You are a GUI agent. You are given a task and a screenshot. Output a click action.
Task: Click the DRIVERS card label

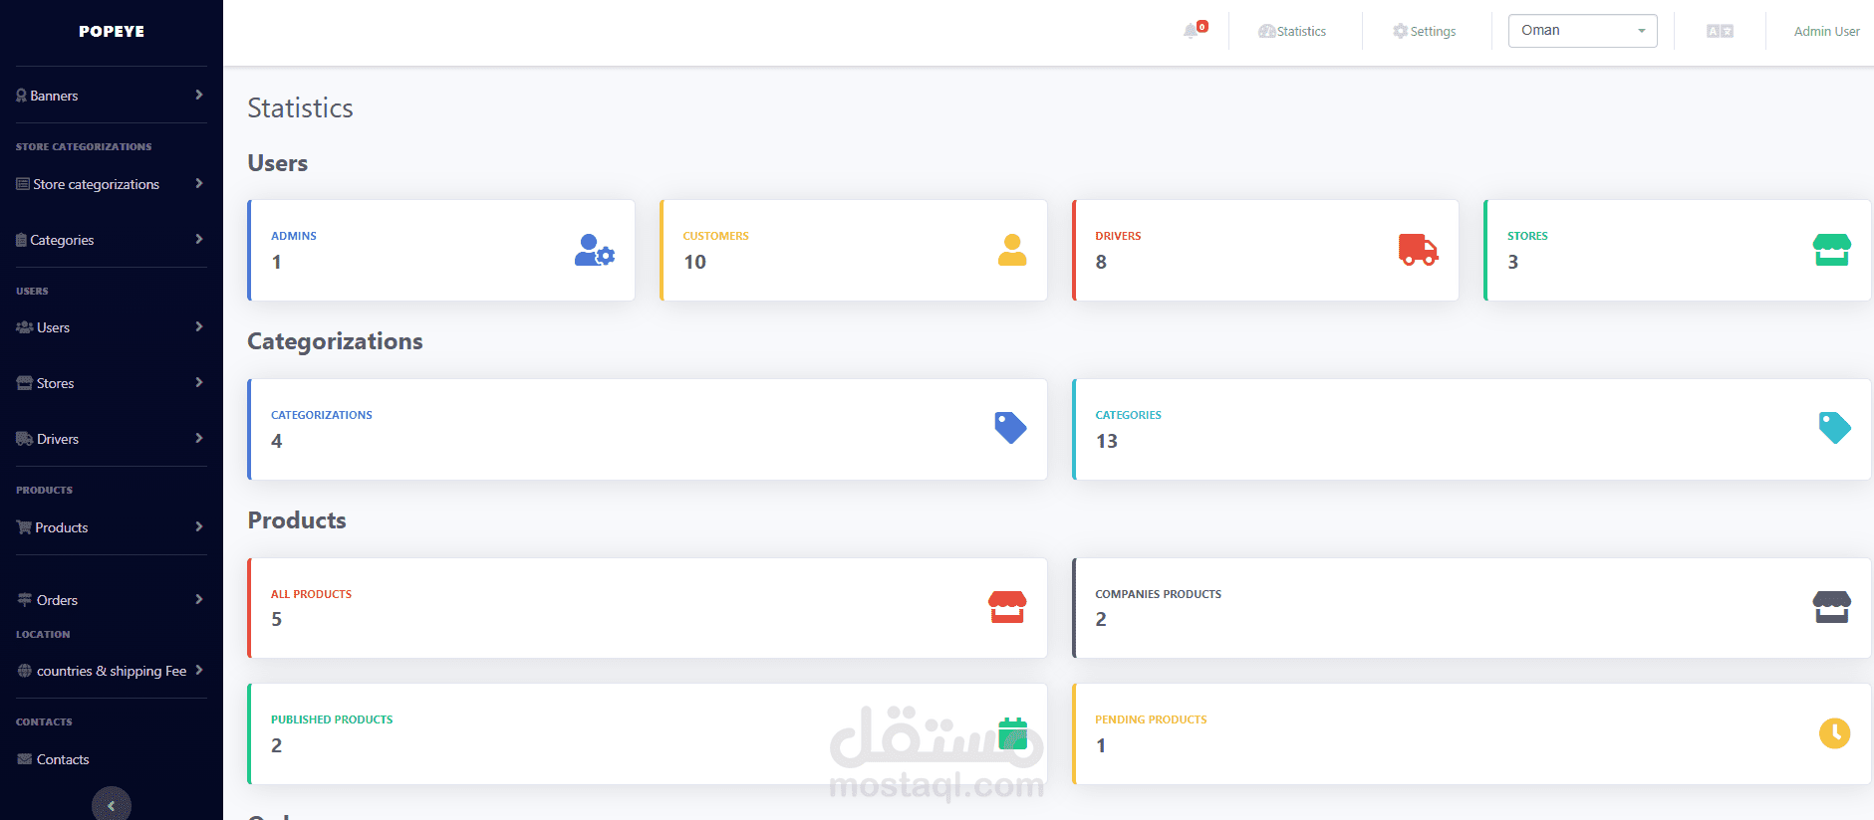pos(1118,236)
